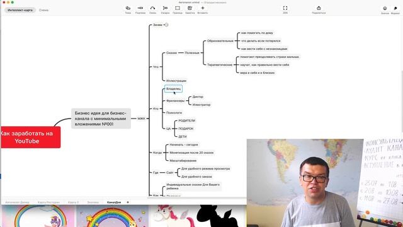Enter ZEN mode

(285, 10)
